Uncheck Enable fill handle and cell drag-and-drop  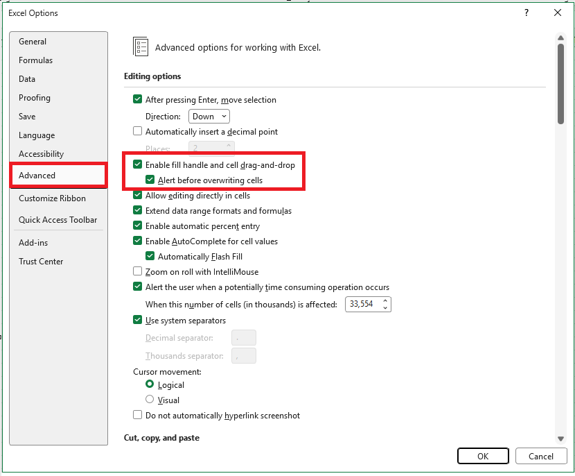click(x=138, y=164)
